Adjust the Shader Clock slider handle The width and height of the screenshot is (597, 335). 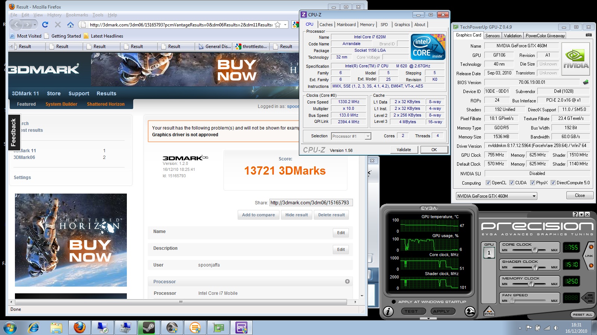click(x=536, y=267)
